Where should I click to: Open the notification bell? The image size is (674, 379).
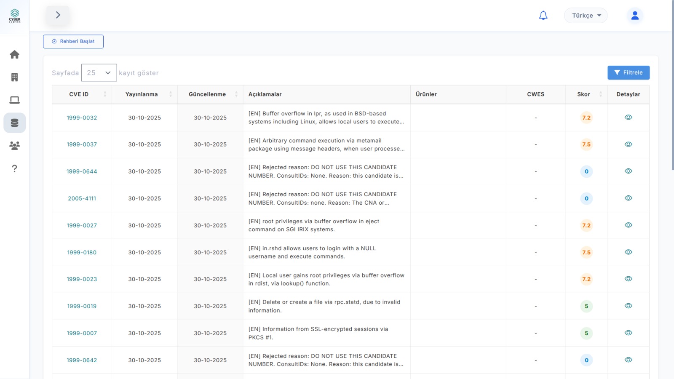(543, 16)
